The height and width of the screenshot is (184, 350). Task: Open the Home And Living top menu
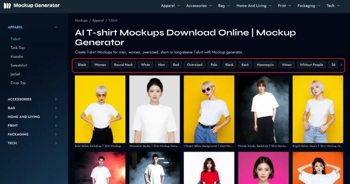pos(254,6)
